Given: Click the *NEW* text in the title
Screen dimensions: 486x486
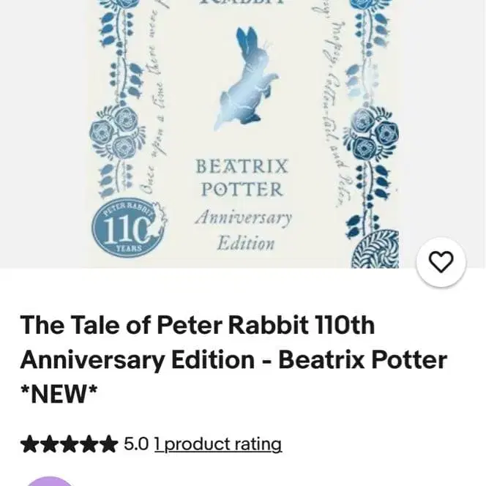Looking at the screenshot, I should click(59, 394).
